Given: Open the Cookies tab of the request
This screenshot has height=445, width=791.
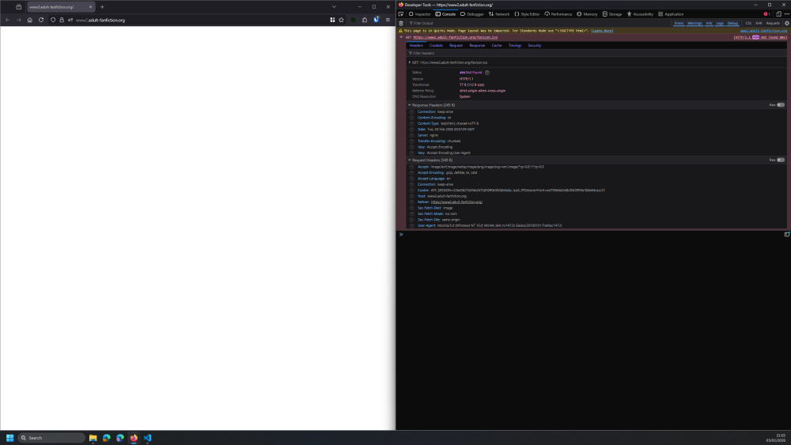Looking at the screenshot, I should [x=437, y=45].
